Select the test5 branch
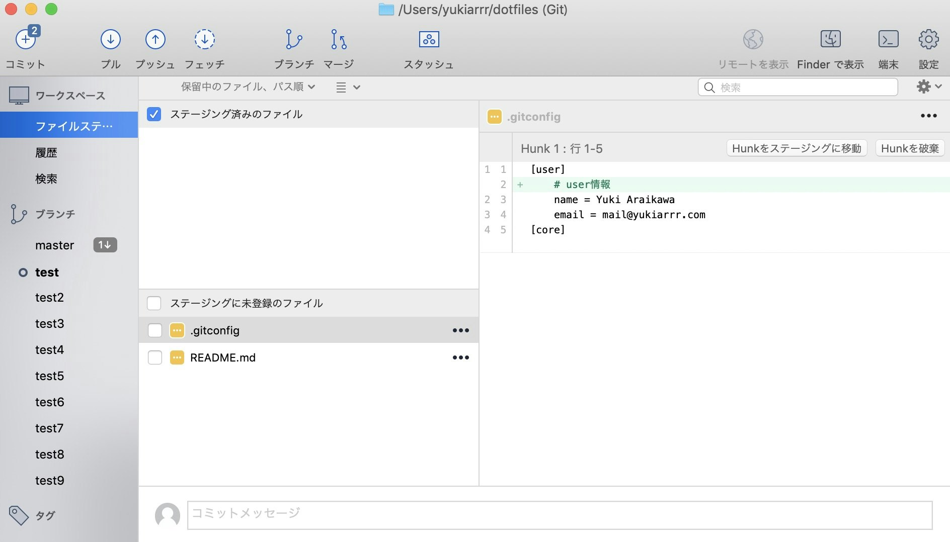The width and height of the screenshot is (950, 542). tap(49, 376)
